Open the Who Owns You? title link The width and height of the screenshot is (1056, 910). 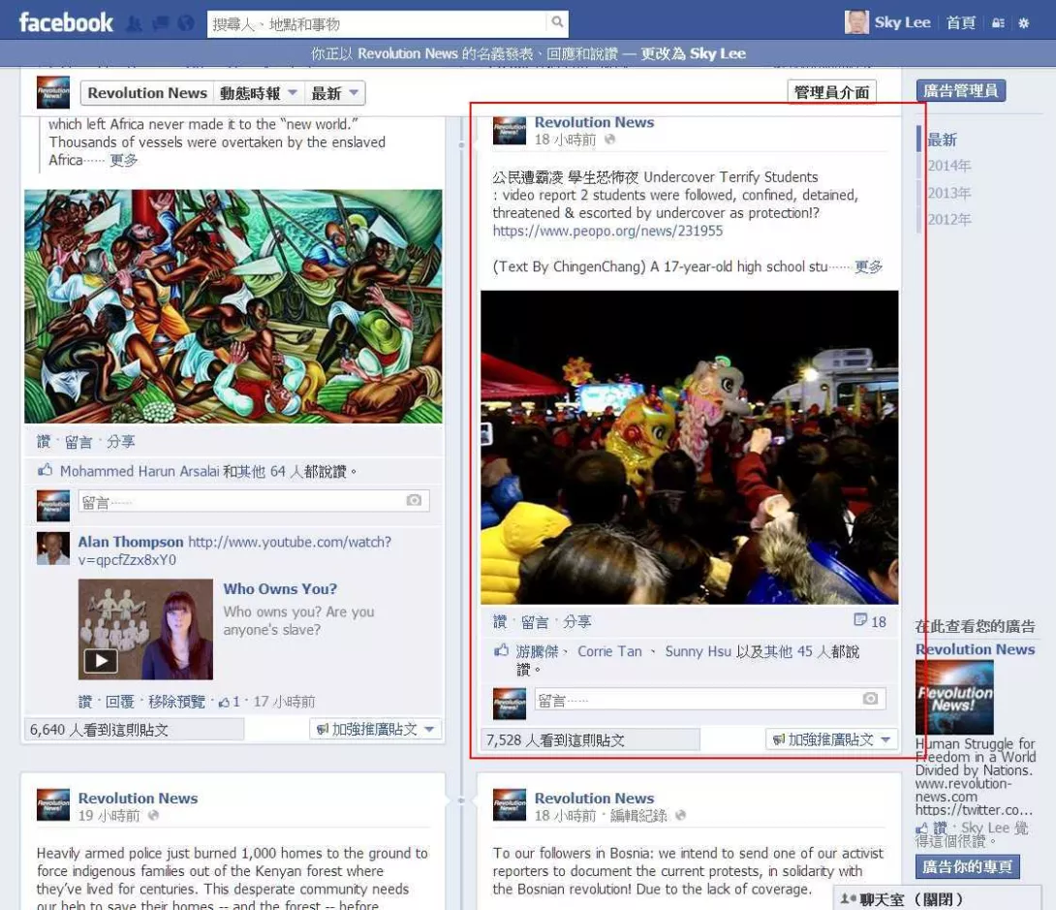tap(280, 588)
